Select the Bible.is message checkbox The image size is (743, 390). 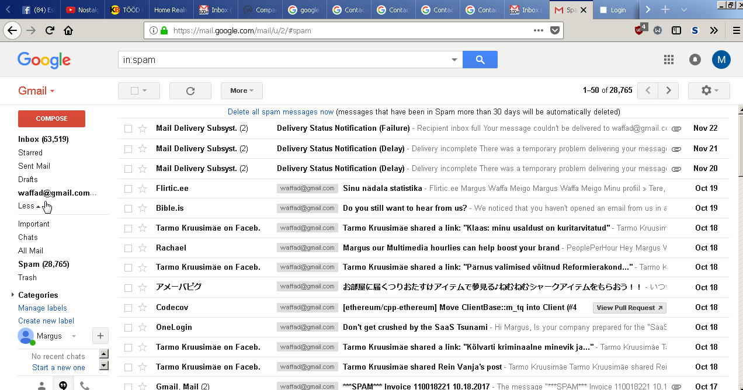pos(129,208)
